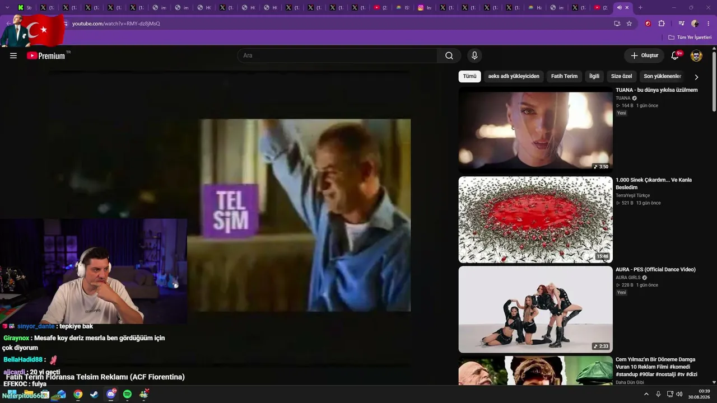The width and height of the screenshot is (717, 403).
Task: Open YouTube notifications bell
Action: 676,55
